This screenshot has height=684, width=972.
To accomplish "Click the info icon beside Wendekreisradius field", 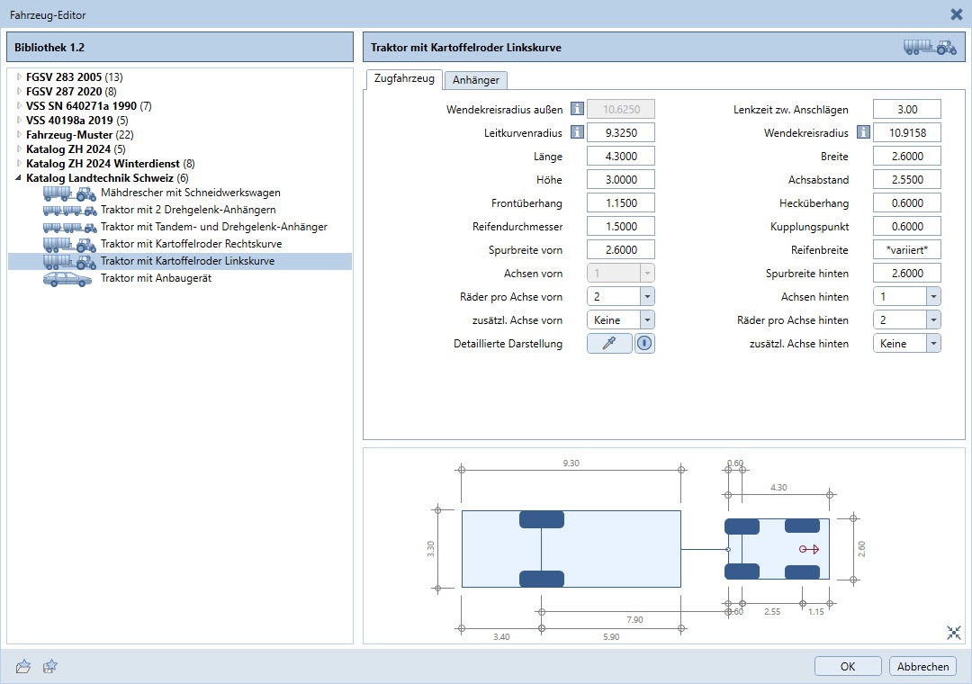I will click(x=863, y=133).
